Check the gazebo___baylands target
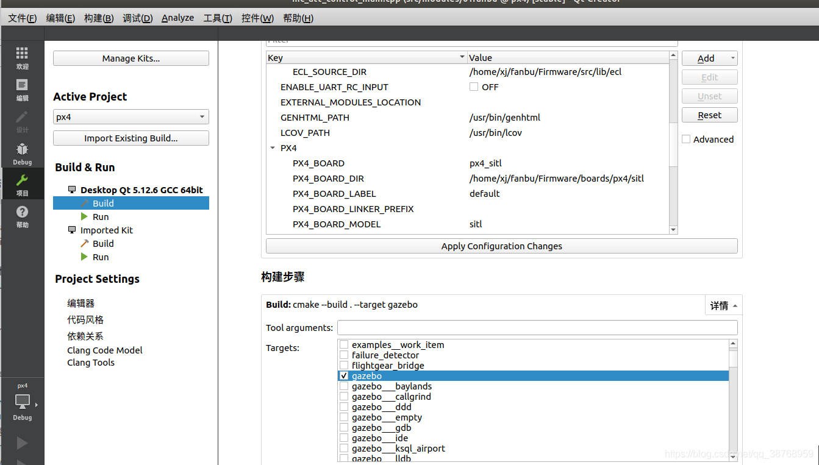Image resolution: width=819 pixels, height=465 pixels. [344, 386]
